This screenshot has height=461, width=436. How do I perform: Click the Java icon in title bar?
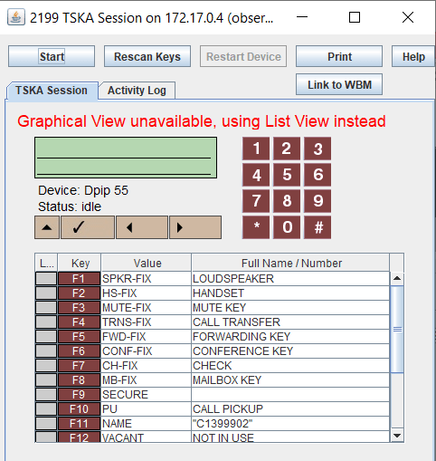pyautogui.click(x=16, y=17)
